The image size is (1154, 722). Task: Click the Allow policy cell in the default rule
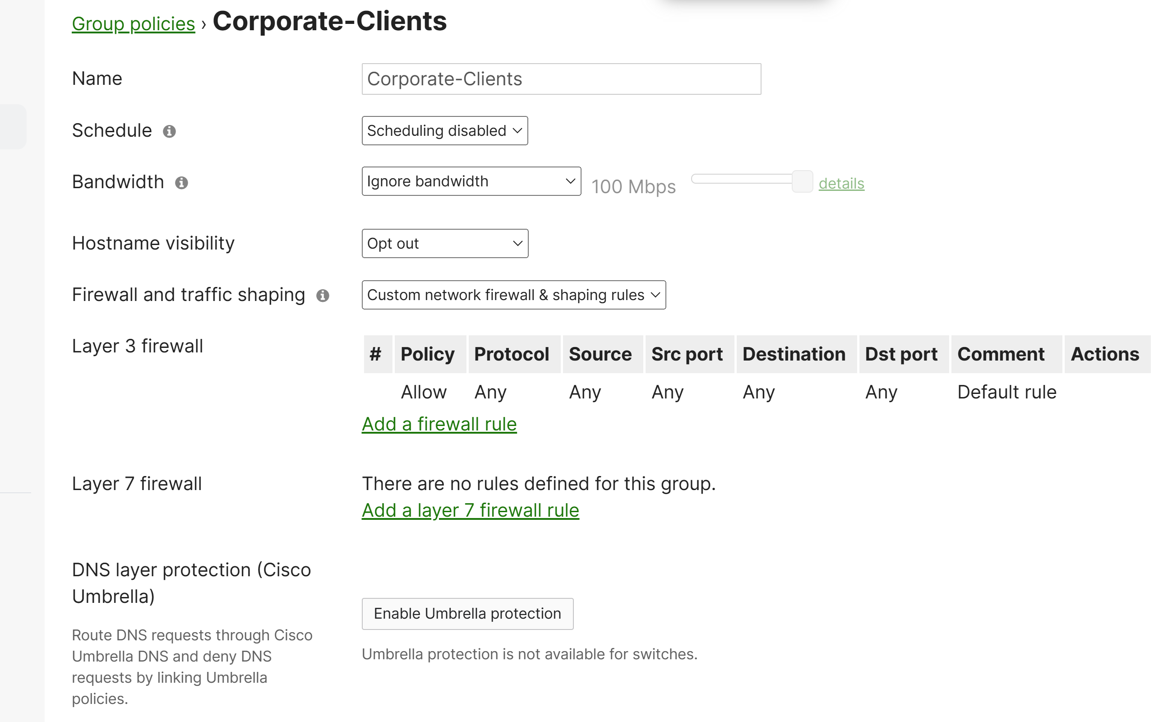point(424,392)
